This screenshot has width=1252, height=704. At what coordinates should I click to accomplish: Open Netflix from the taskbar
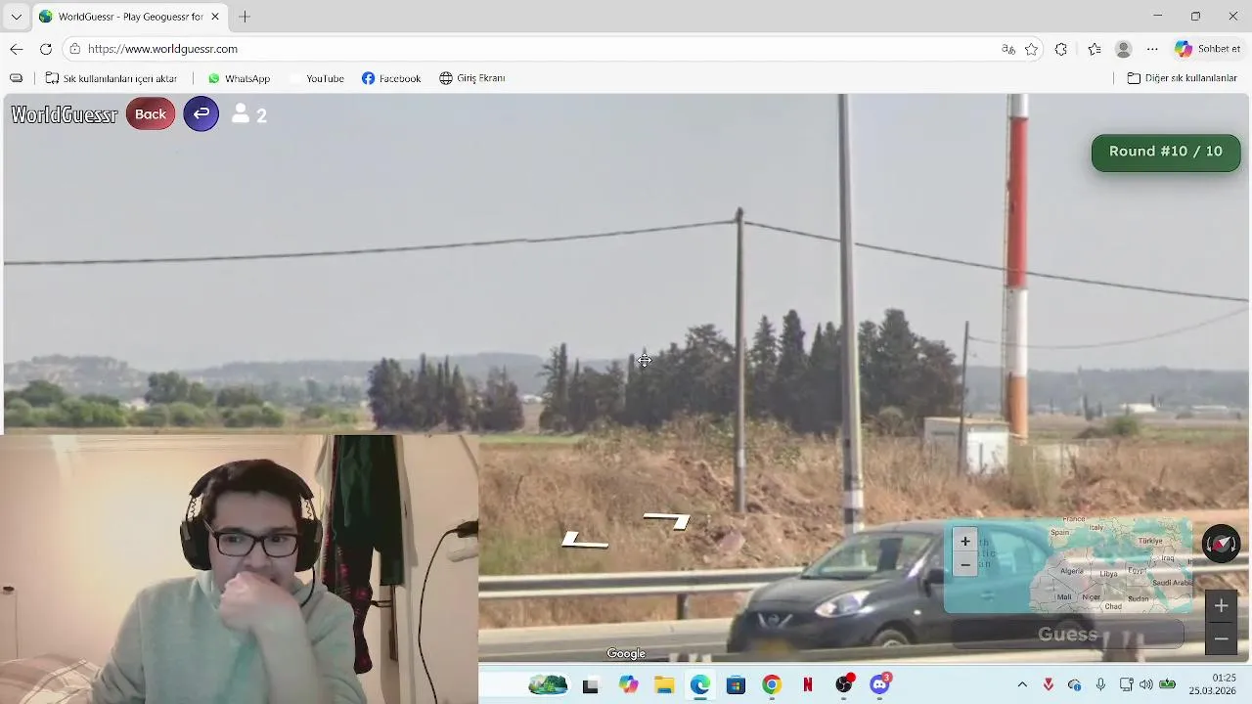click(808, 685)
